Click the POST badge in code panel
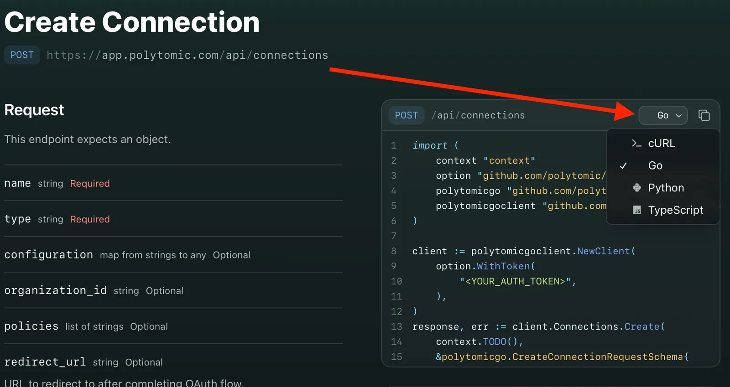 (x=407, y=115)
